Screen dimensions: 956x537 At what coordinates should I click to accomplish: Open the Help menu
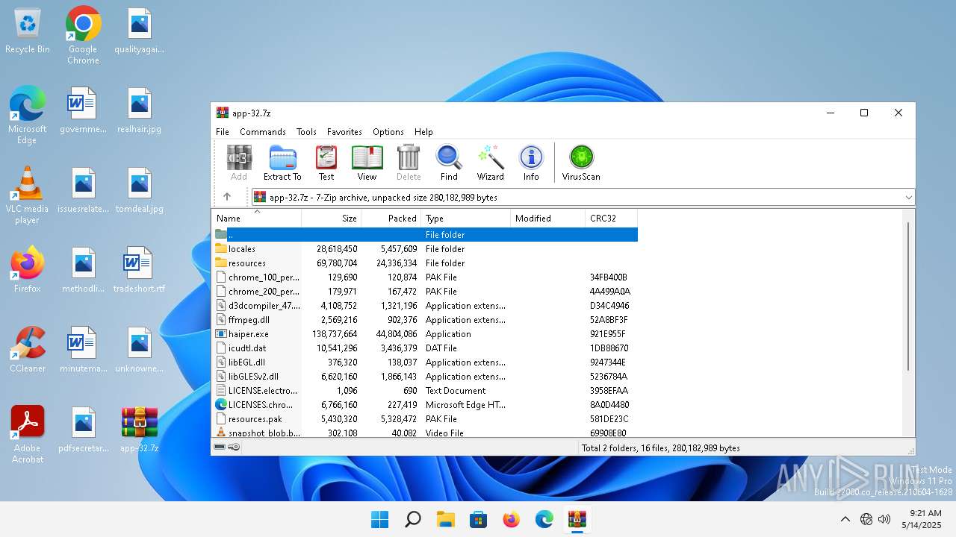tap(423, 132)
